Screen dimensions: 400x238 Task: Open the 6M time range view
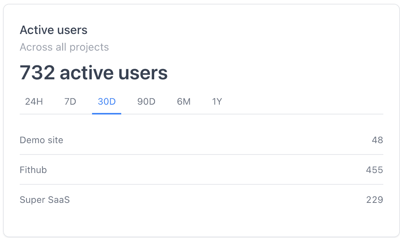(x=184, y=101)
